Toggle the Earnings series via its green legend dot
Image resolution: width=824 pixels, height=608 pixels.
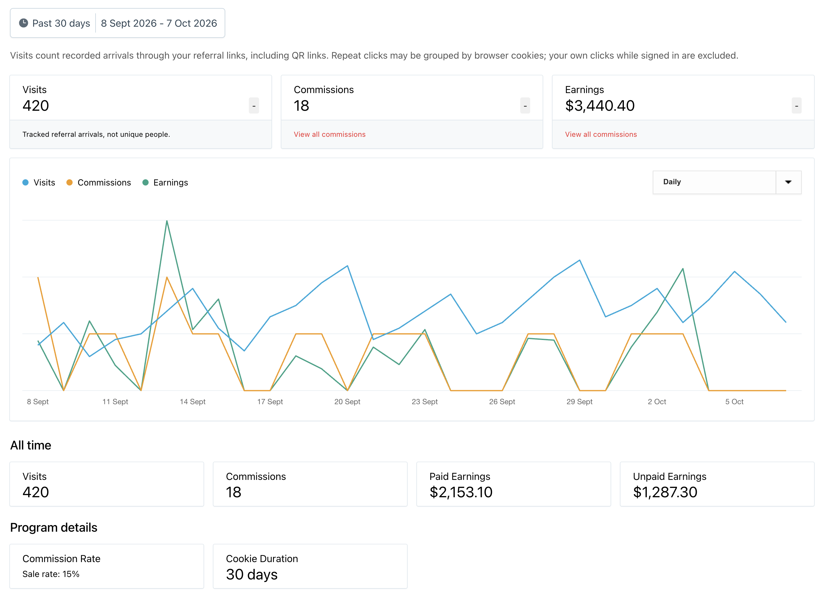(146, 182)
